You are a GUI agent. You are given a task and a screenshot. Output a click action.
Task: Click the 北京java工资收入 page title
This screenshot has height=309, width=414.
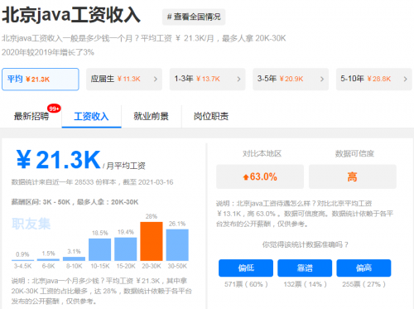(x=71, y=15)
